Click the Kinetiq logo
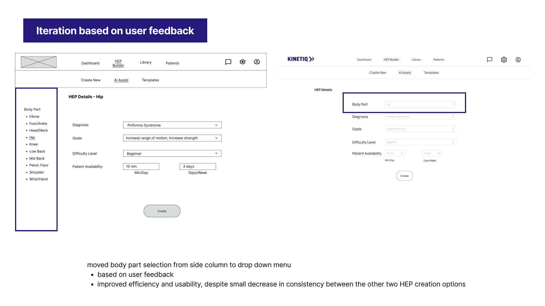 pos(301,59)
